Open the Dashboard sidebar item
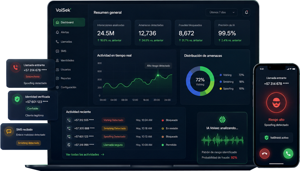 (69, 22)
